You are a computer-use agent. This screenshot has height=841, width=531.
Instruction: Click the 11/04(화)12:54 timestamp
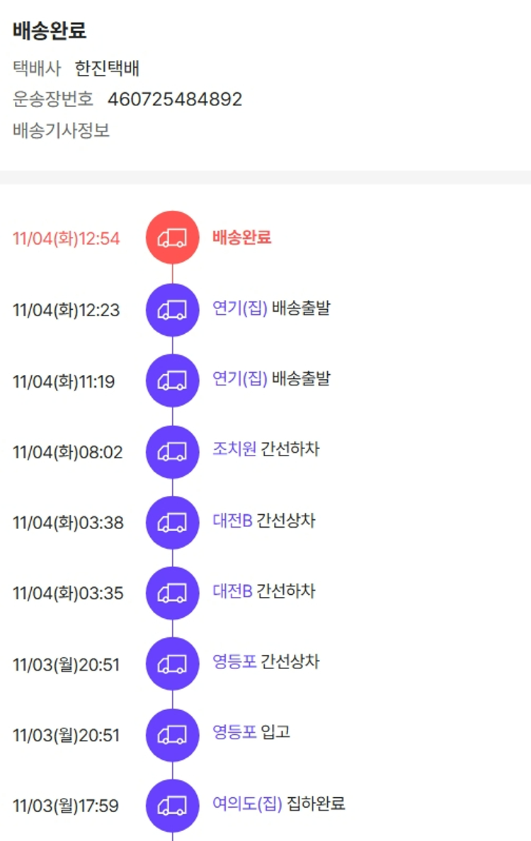click(67, 239)
